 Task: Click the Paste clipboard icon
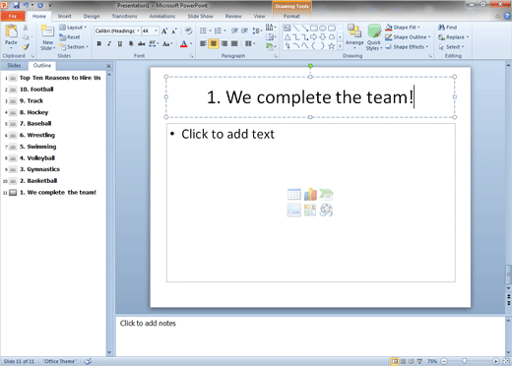[11, 31]
